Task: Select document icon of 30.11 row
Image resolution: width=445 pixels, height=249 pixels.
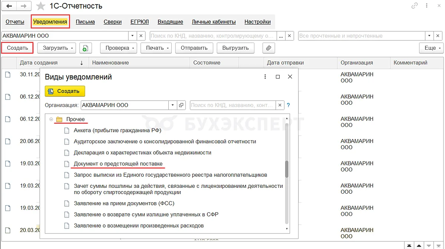Action: [x=8, y=75]
